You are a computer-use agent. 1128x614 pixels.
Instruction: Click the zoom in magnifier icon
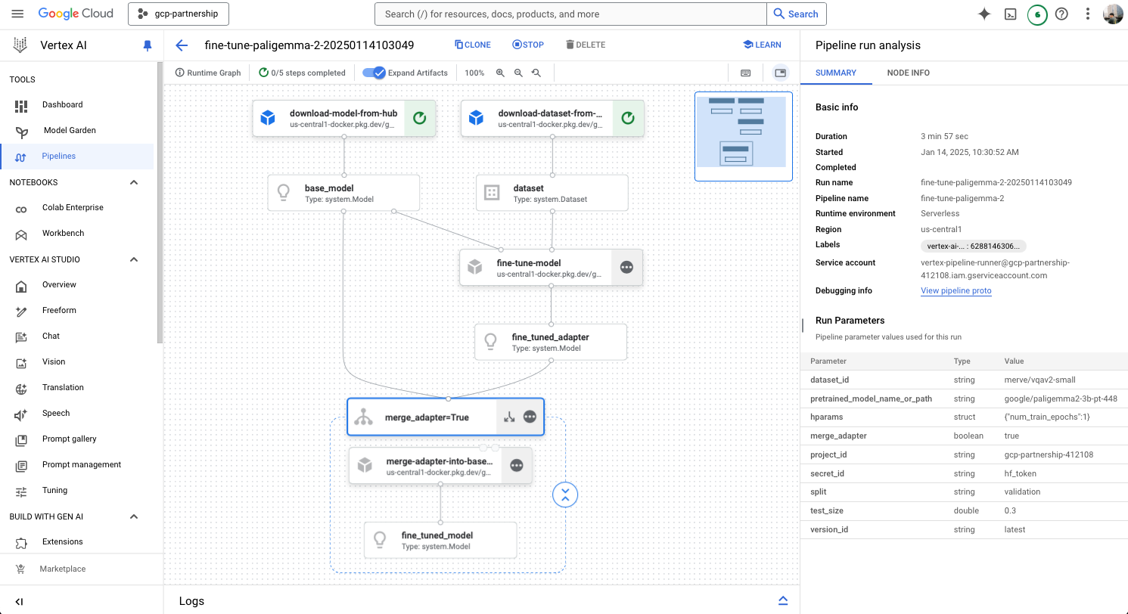[x=500, y=73]
